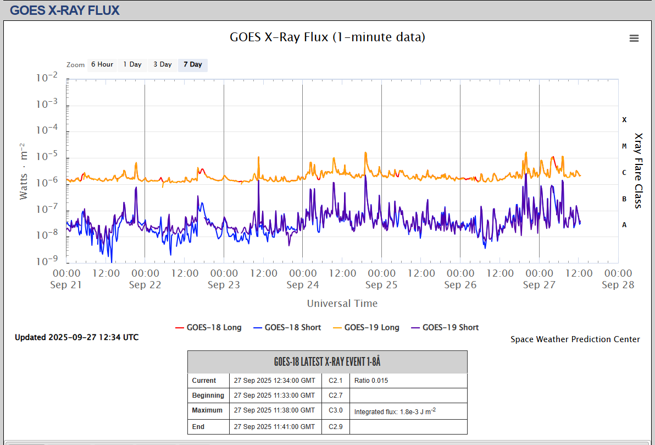Click the Current row timestamp cell
This screenshot has height=445, width=655.
(274, 381)
